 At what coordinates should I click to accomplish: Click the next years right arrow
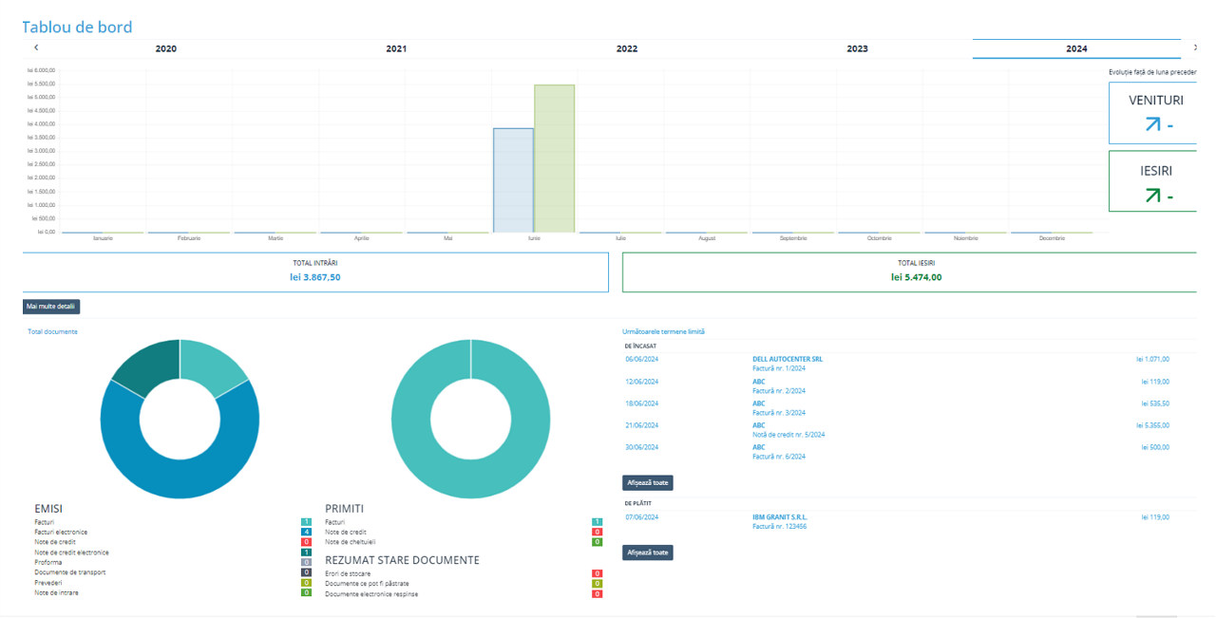pos(1195,47)
